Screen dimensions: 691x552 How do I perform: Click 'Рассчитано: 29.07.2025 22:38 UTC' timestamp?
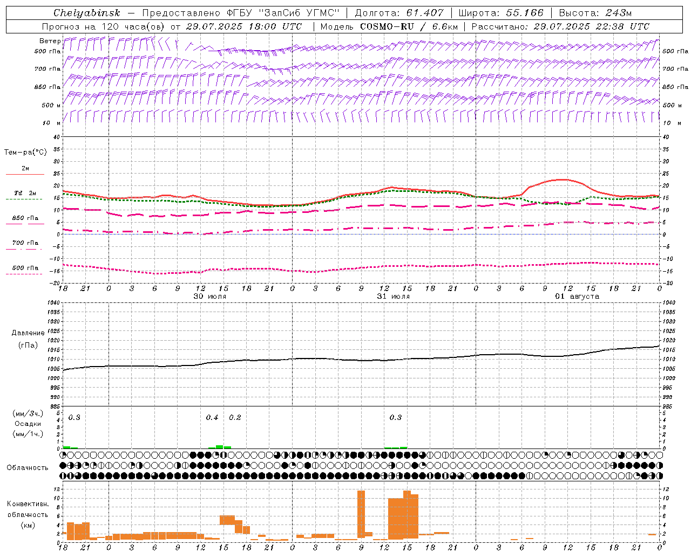(560, 26)
